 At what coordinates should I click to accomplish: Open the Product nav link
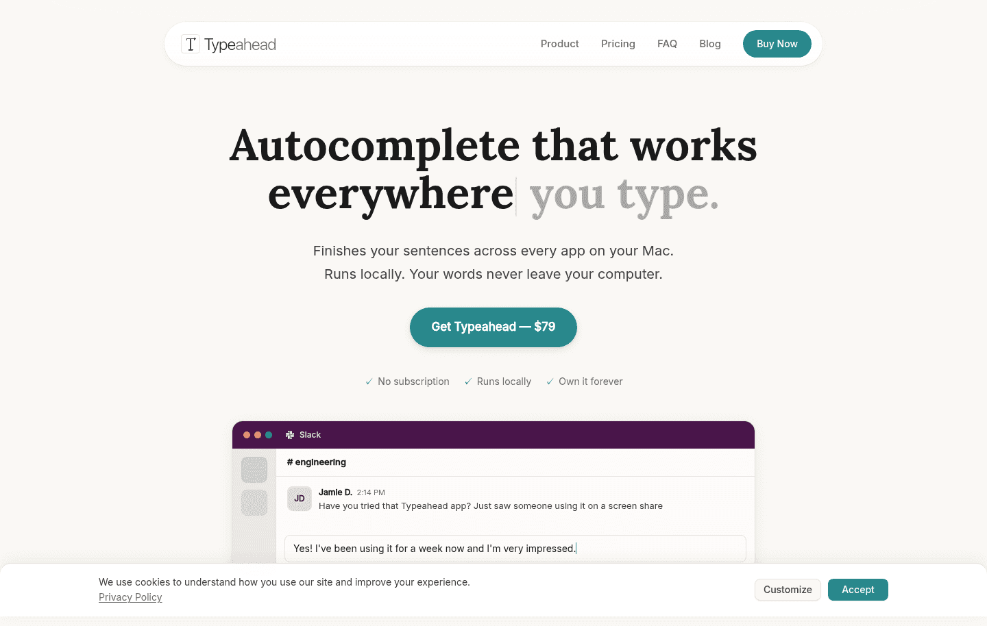560,44
